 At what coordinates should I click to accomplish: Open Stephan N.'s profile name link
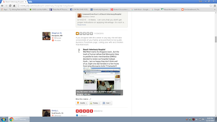click(57, 33)
